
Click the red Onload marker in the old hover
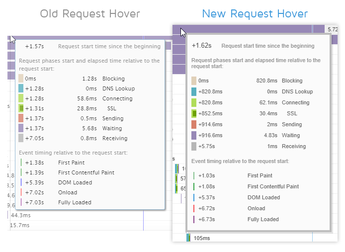21,192
